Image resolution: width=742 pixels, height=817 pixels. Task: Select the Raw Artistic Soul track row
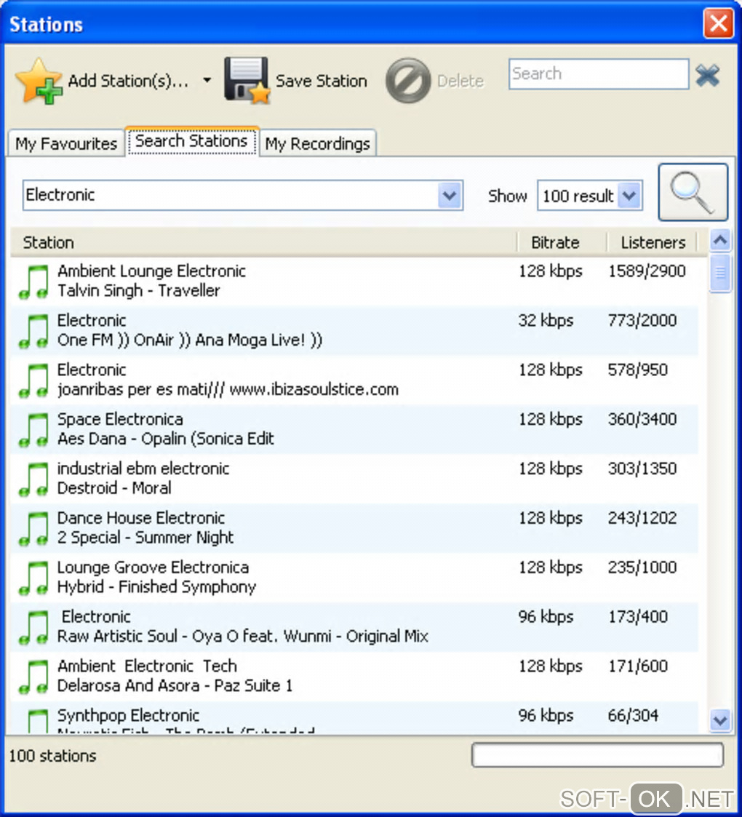pos(354,628)
